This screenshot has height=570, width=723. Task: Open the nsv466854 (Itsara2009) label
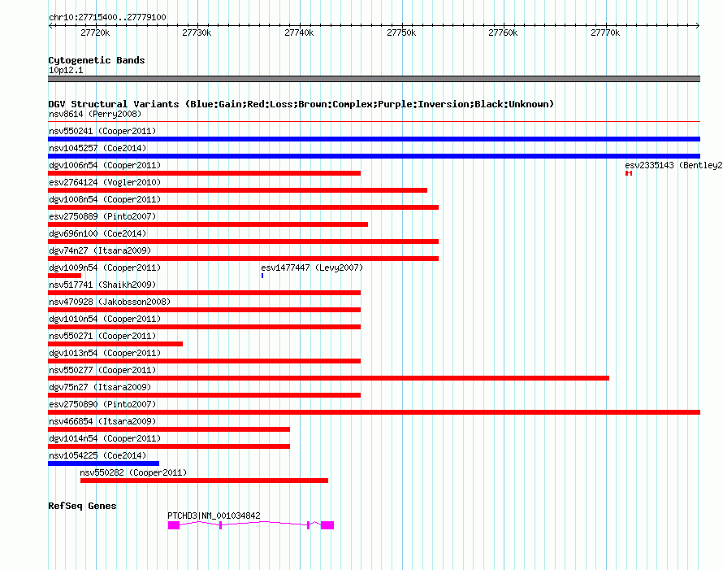(x=102, y=421)
